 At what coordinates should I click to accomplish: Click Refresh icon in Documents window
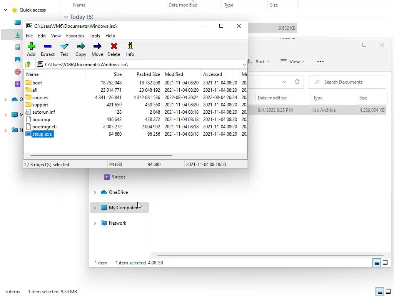click(x=297, y=82)
